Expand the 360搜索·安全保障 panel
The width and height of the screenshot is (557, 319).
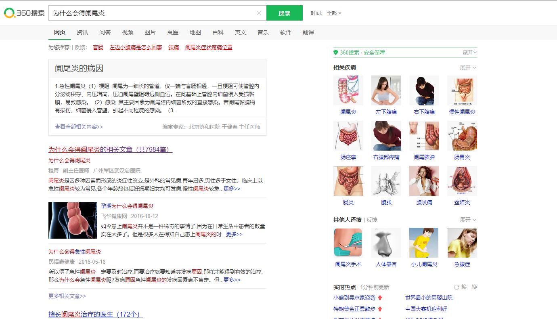point(469,52)
